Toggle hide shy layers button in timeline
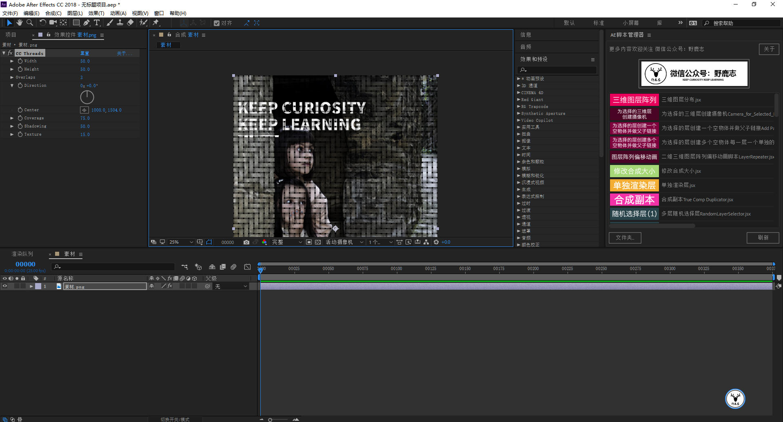783x422 pixels. click(x=212, y=267)
